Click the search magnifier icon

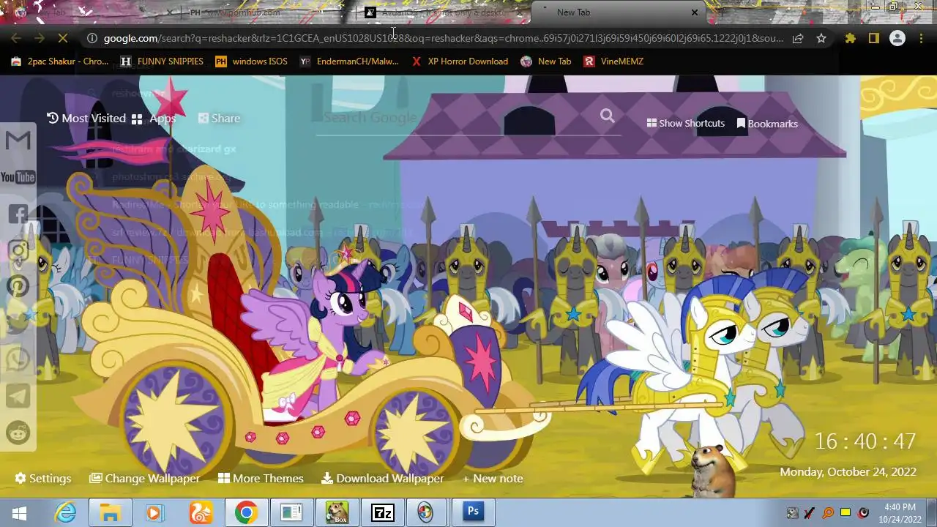[x=607, y=116]
